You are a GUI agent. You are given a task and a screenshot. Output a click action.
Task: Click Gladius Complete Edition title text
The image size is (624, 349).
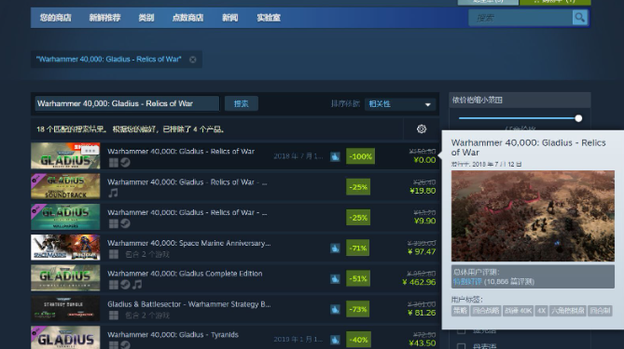click(185, 274)
